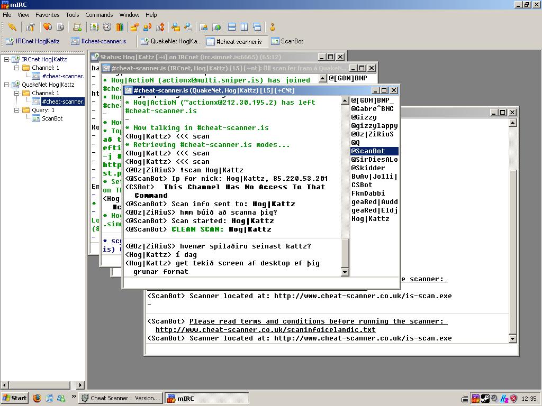
Task: Open the View menu
Action: [23, 15]
